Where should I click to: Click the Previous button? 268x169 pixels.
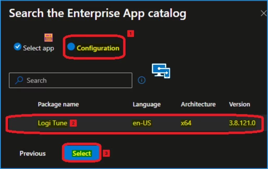32,154
